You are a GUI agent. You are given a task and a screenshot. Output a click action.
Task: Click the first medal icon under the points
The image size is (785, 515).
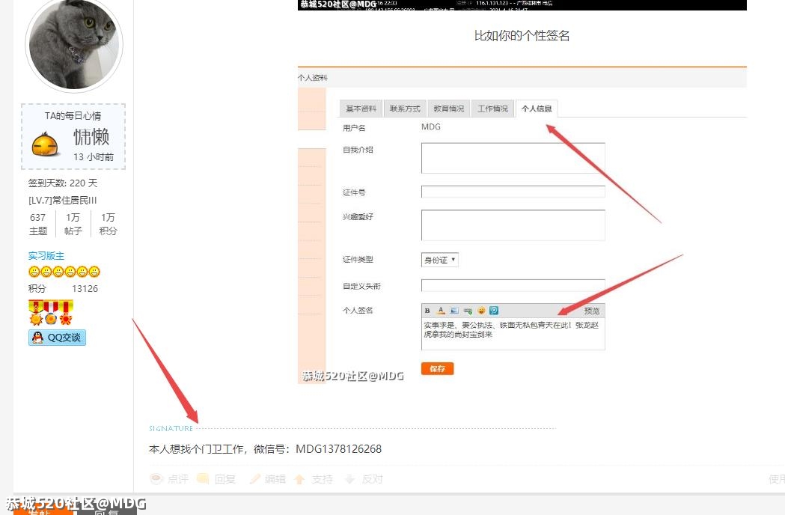[36, 313]
